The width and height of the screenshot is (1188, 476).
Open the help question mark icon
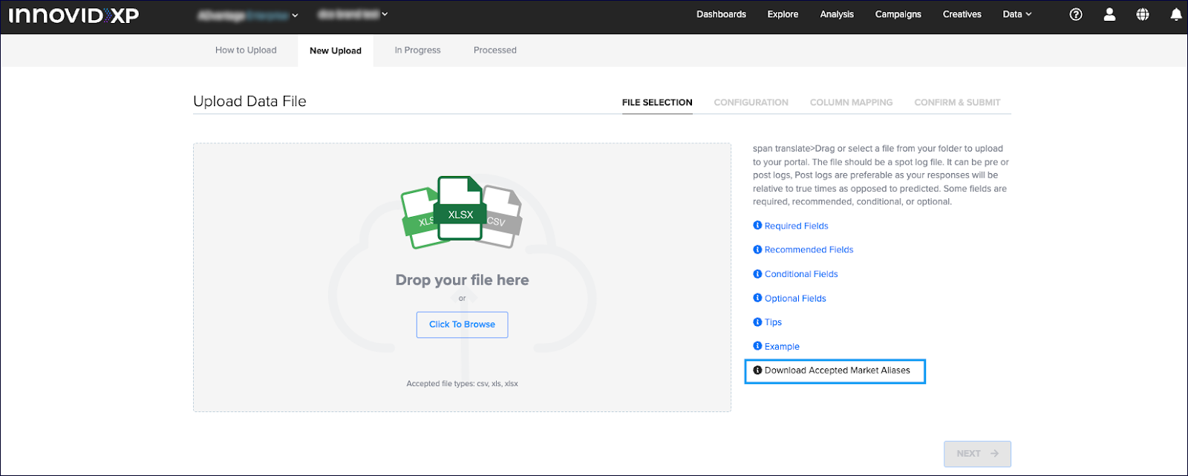click(x=1075, y=14)
